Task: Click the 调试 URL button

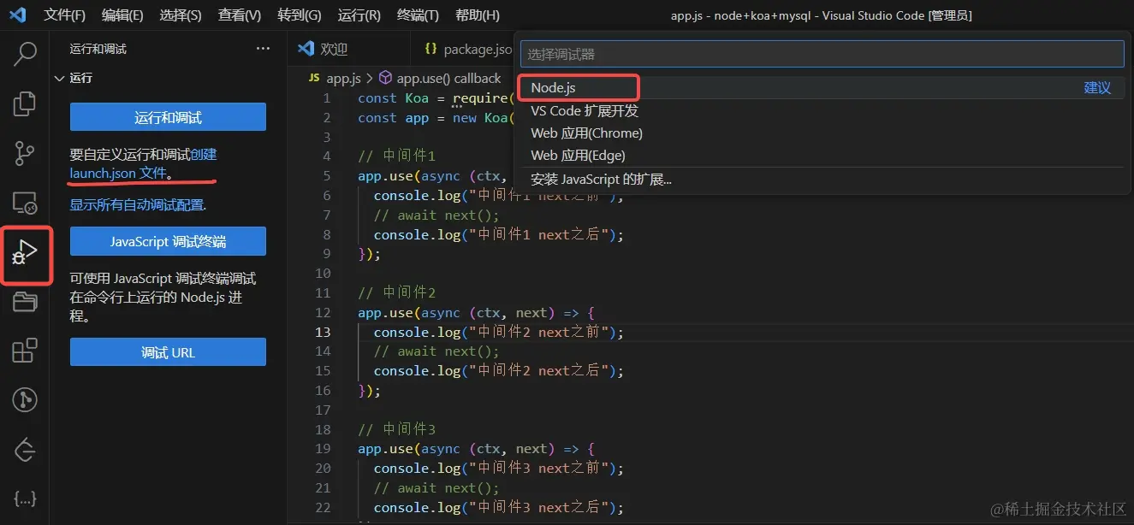Action: [168, 352]
